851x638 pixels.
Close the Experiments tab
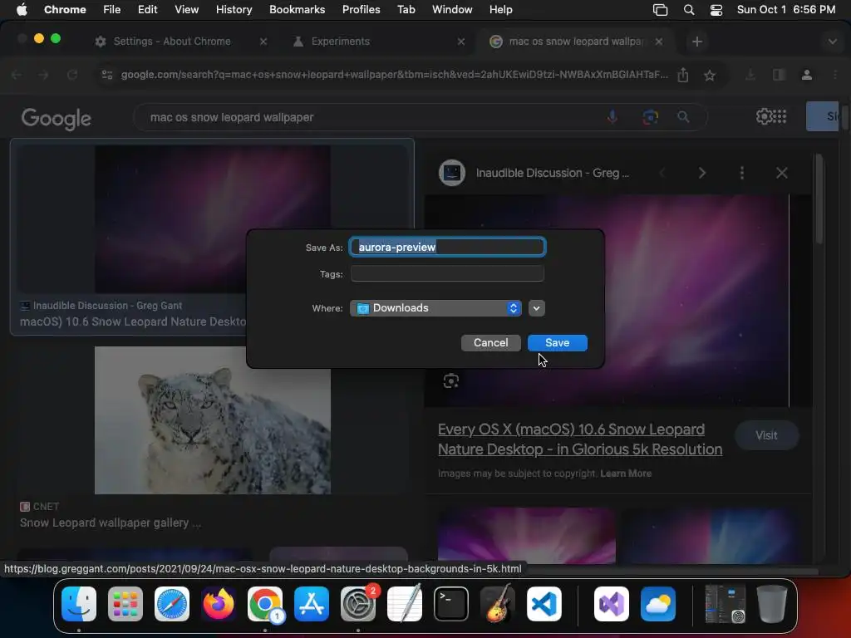click(x=460, y=42)
